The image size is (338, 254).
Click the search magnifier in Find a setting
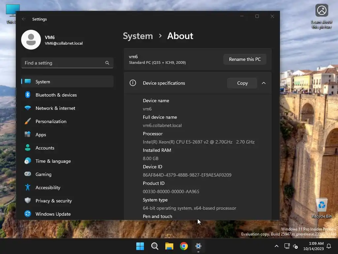tap(107, 63)
